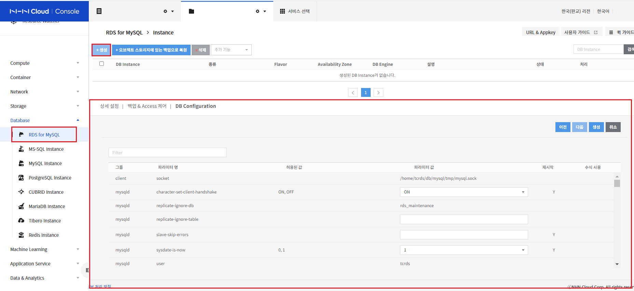The image size is (634, 291).
Task: Click the NHN Cloud Console logo
Action: (44, 11)
